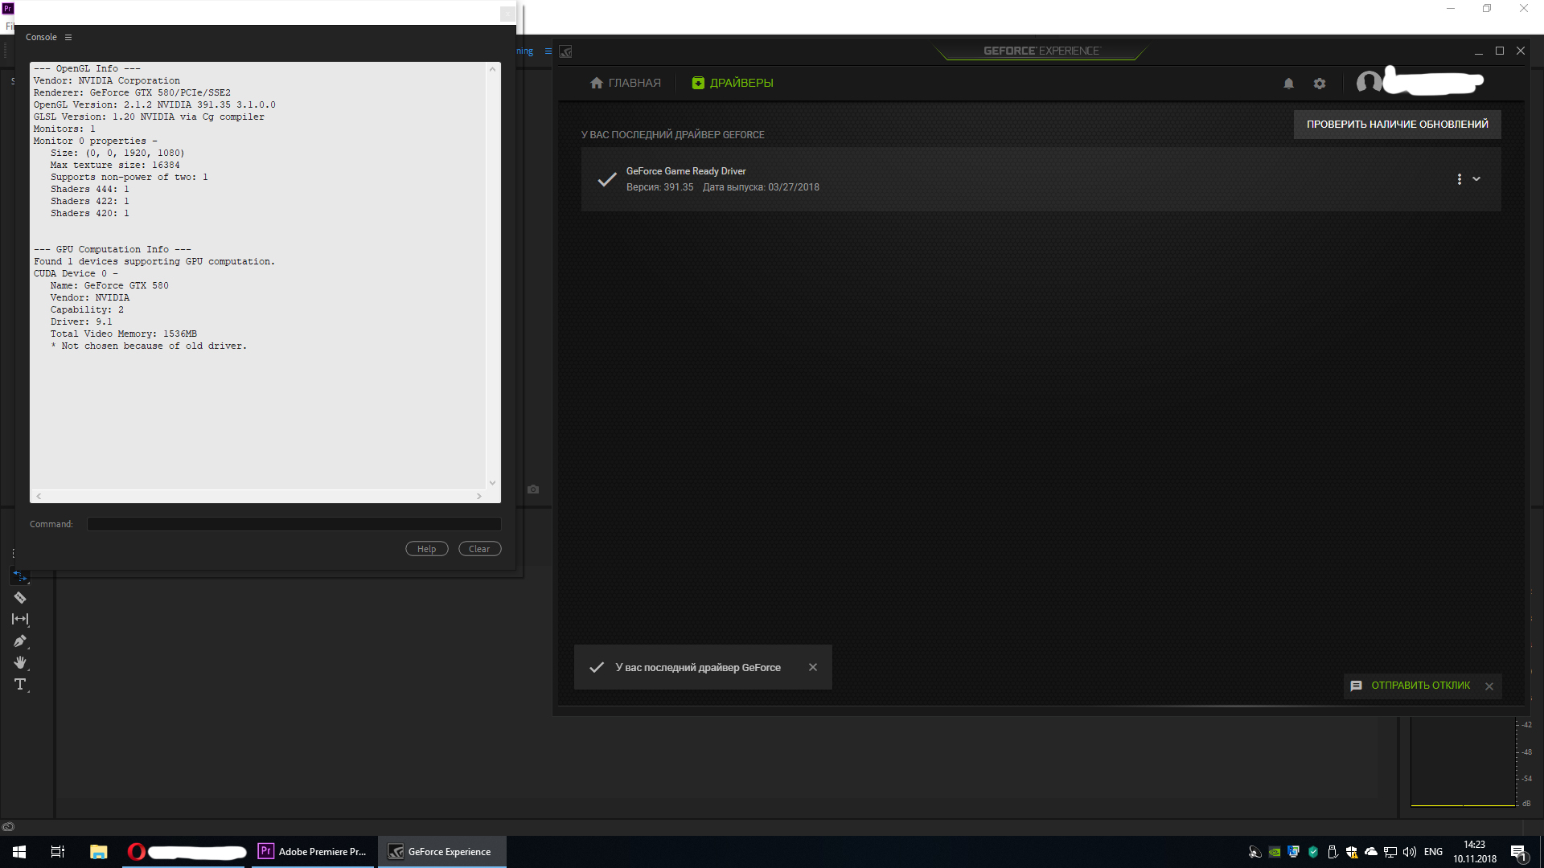This screenshot has width=1544, height=868.
Task: Click the Console horizontal scroll left arrow
Action: (39, 497)
